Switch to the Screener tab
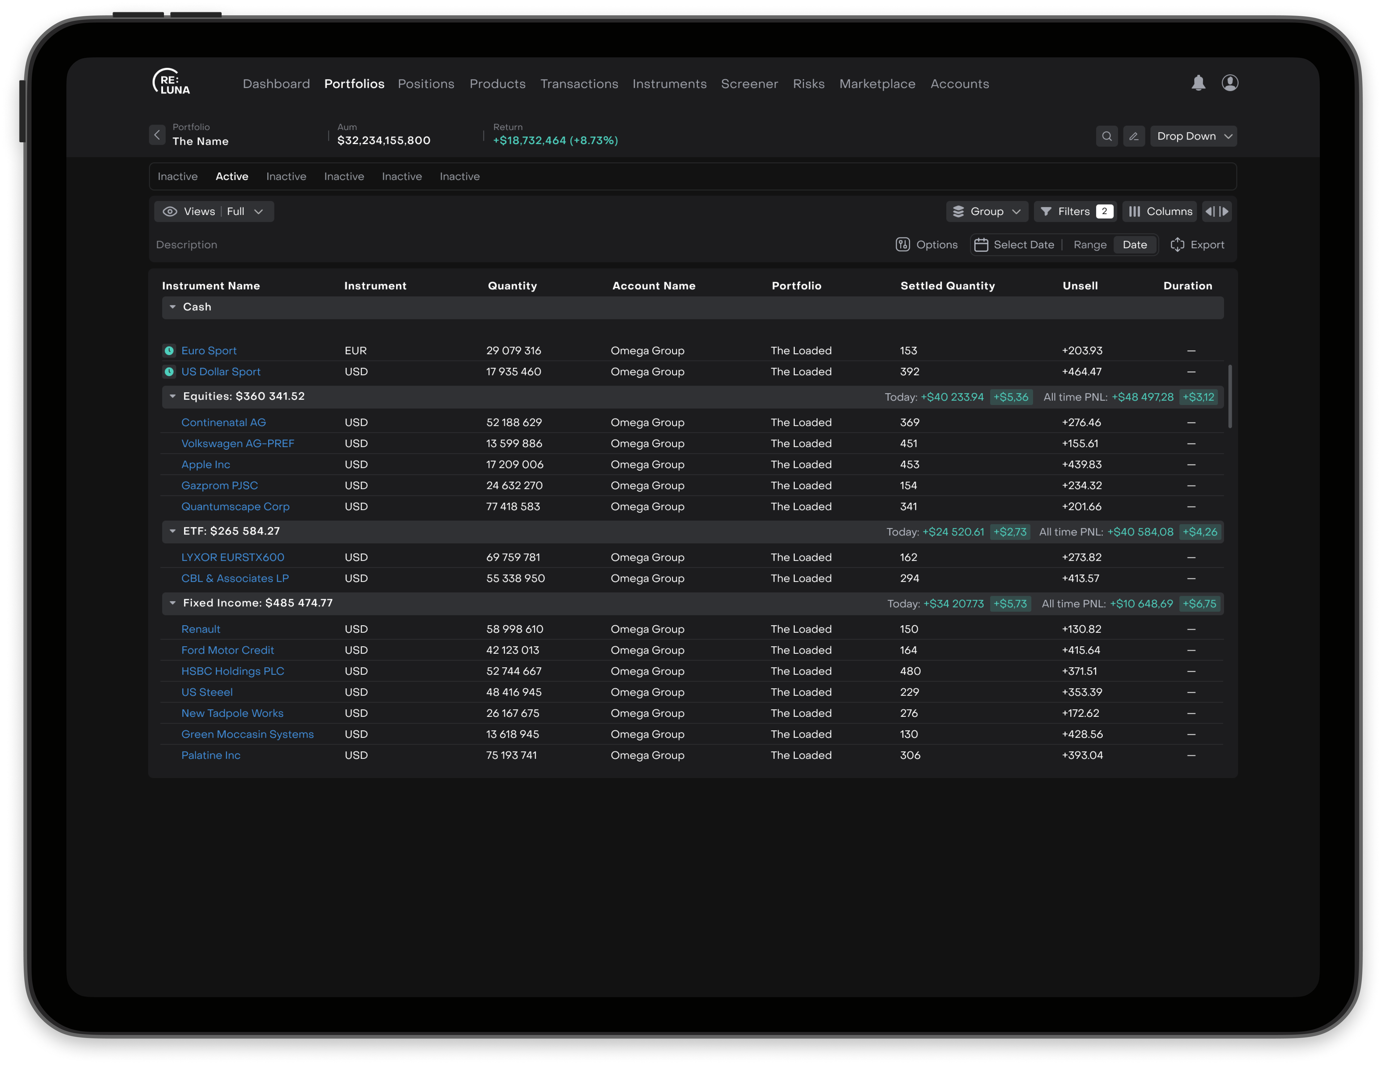Screen dimensions: 1382x1065 [749, 84]
